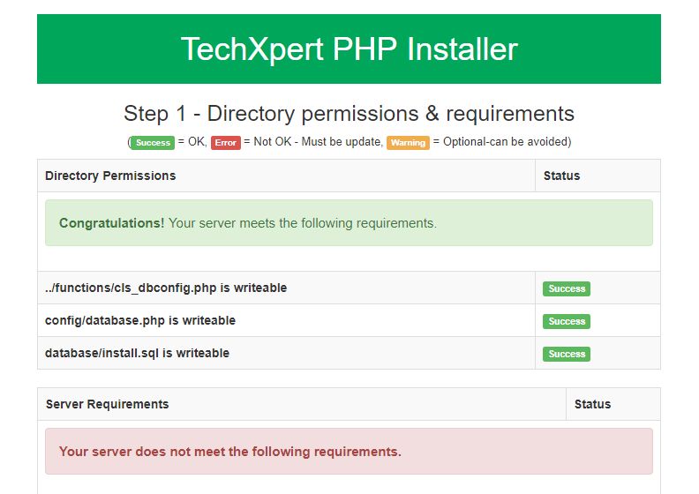Image resolution: width=699 pixels, height=494 pixels.
Task: Click the green Congratulations alert message
Action: coord(349,223)
